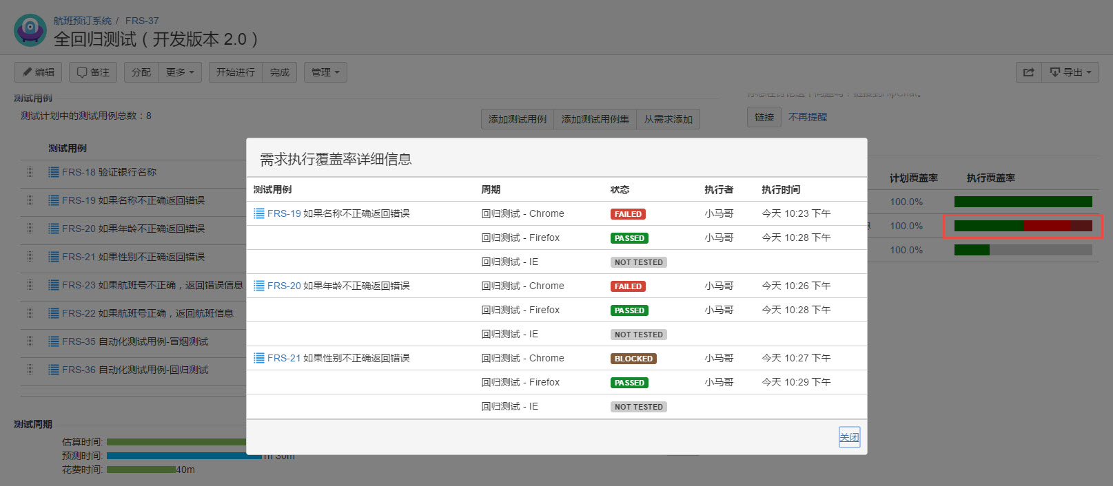The image size is (1113, 486).
Task: Click the FRS-21 test case icon in dialog
Action: pyautogui.click(x=259, y=358)
